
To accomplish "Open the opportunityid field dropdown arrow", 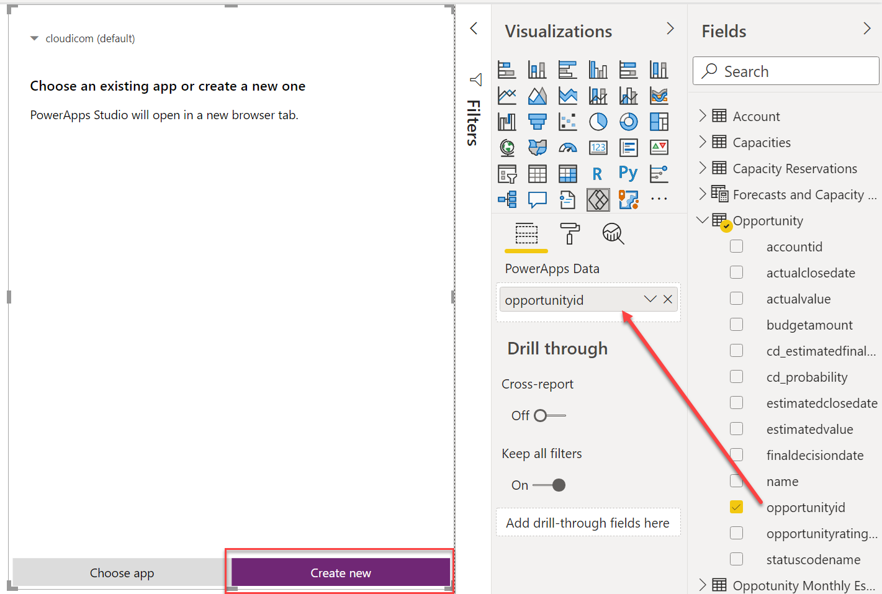I will [650, 299].
